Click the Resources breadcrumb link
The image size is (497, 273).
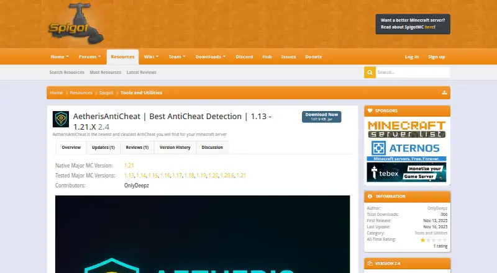click(81, 93)
